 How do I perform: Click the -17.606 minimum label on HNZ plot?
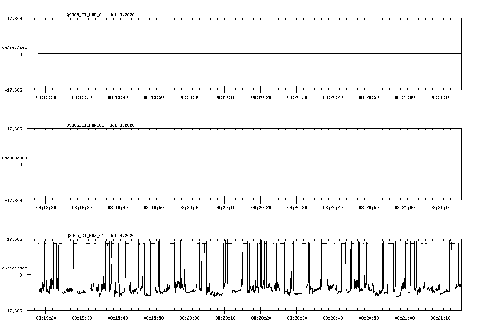(x=13, y=311)
